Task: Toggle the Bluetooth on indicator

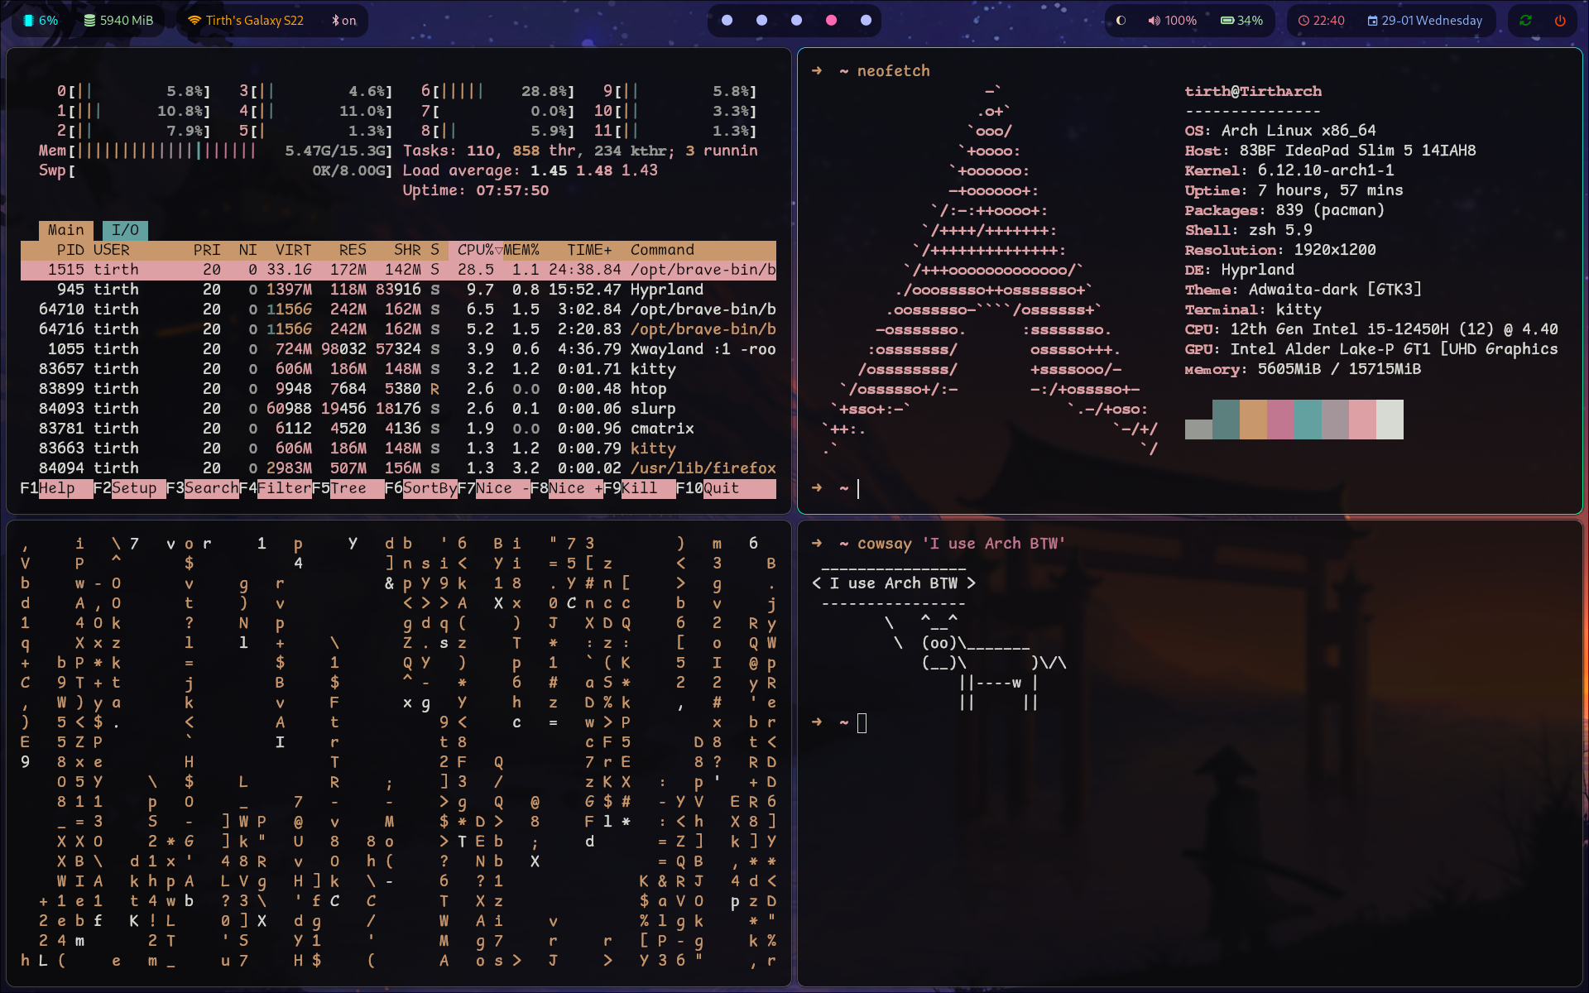Action: pos(343,21)
